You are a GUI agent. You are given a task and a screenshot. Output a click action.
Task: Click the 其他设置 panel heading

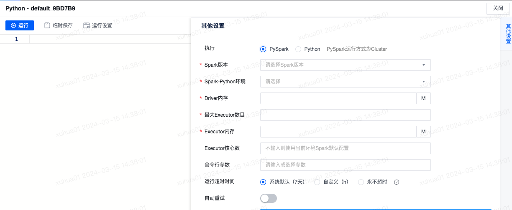click(213, 26)
